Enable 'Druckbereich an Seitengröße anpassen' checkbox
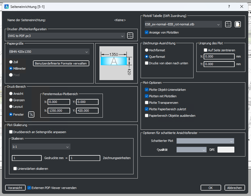 11,132
